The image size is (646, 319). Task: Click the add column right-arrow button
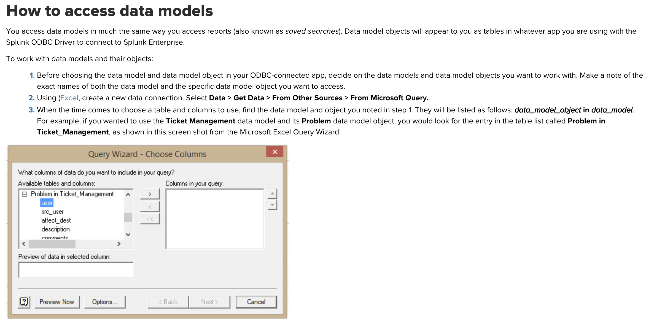pyautogui.click(x=150, y=194)
